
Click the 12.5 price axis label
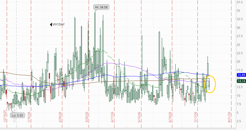click(x=240, y=87)
